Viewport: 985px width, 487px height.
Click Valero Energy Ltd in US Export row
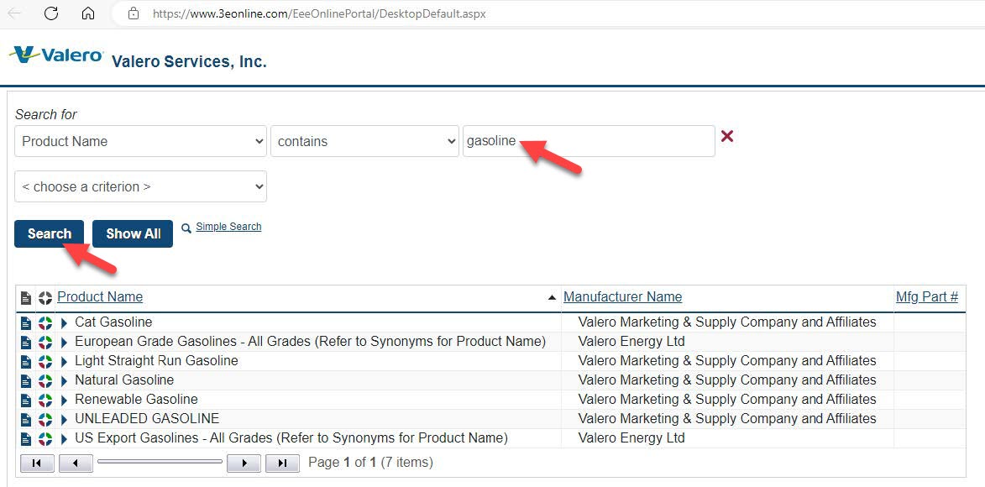(x=631, y=438)
